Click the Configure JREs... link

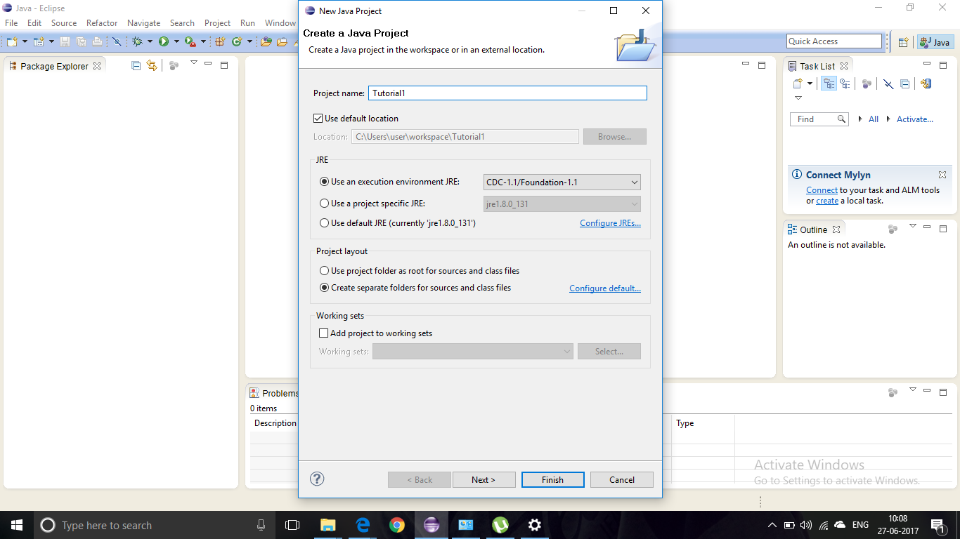610,223
